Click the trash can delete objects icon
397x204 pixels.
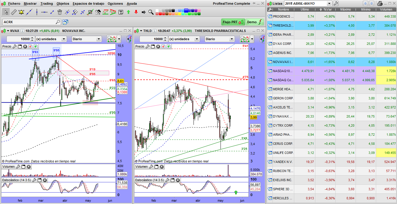click(60, 12)
